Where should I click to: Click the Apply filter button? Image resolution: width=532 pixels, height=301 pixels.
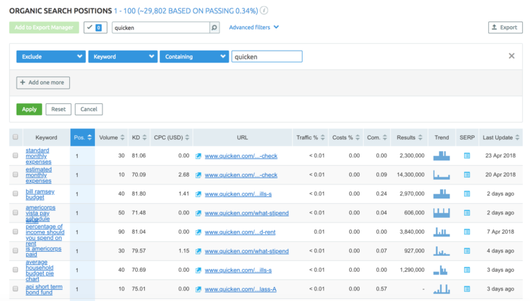point(29,109)
